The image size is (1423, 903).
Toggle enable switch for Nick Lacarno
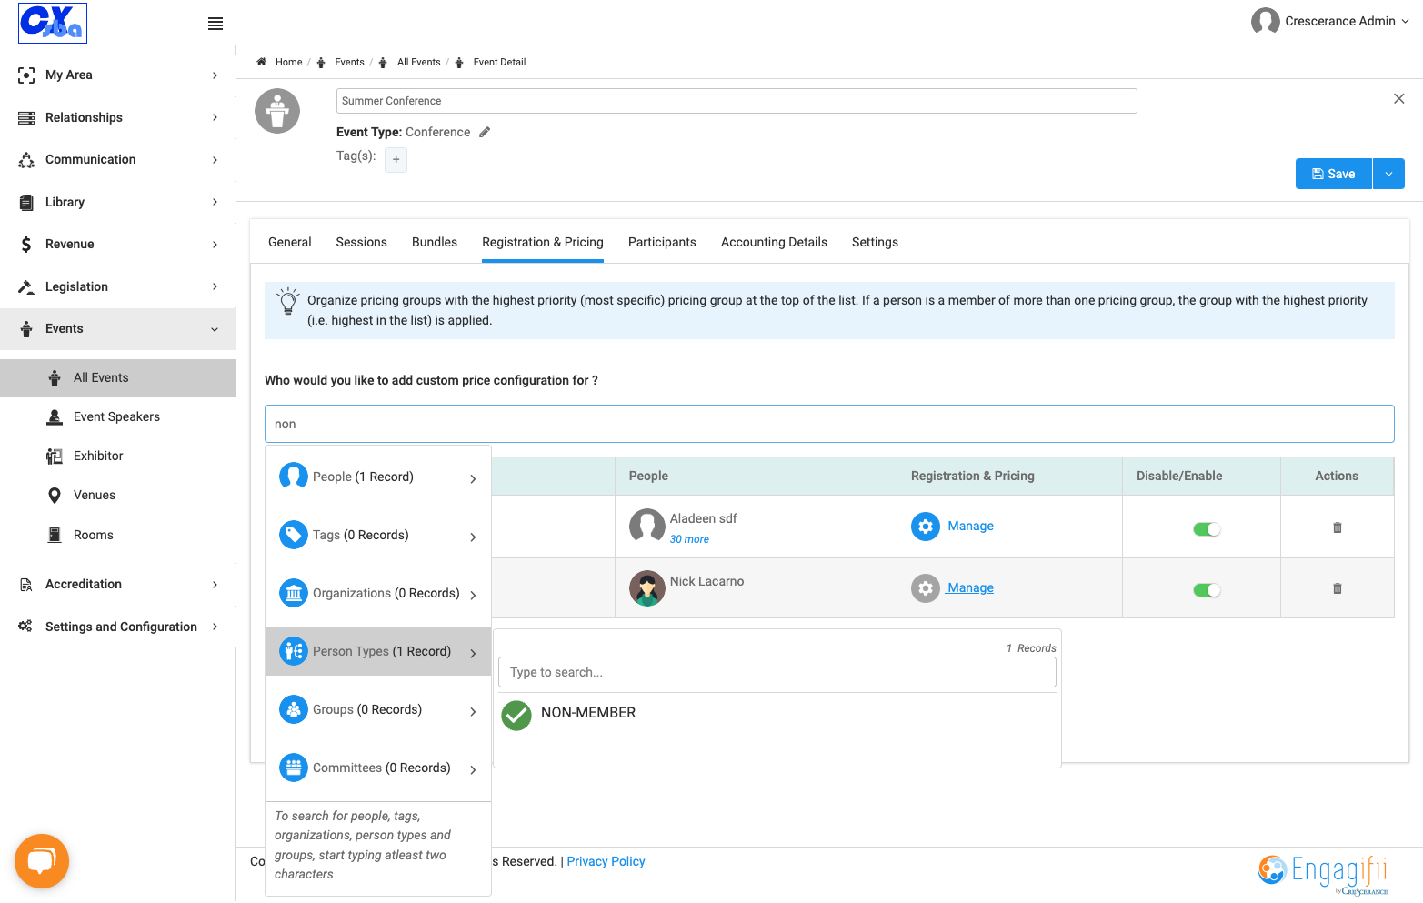tap(1207, 590)
